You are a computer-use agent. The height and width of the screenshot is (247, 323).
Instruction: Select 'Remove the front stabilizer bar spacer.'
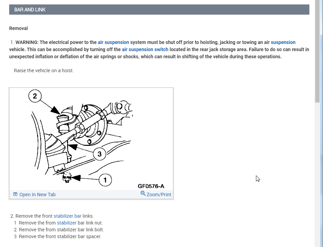[60, 236]
